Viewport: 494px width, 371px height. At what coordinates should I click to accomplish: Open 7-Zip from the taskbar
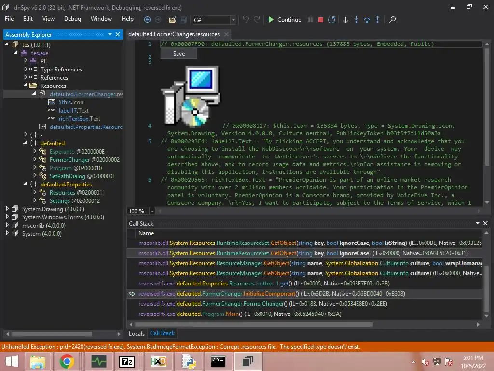pyautogui.click(x=127, y=361)
